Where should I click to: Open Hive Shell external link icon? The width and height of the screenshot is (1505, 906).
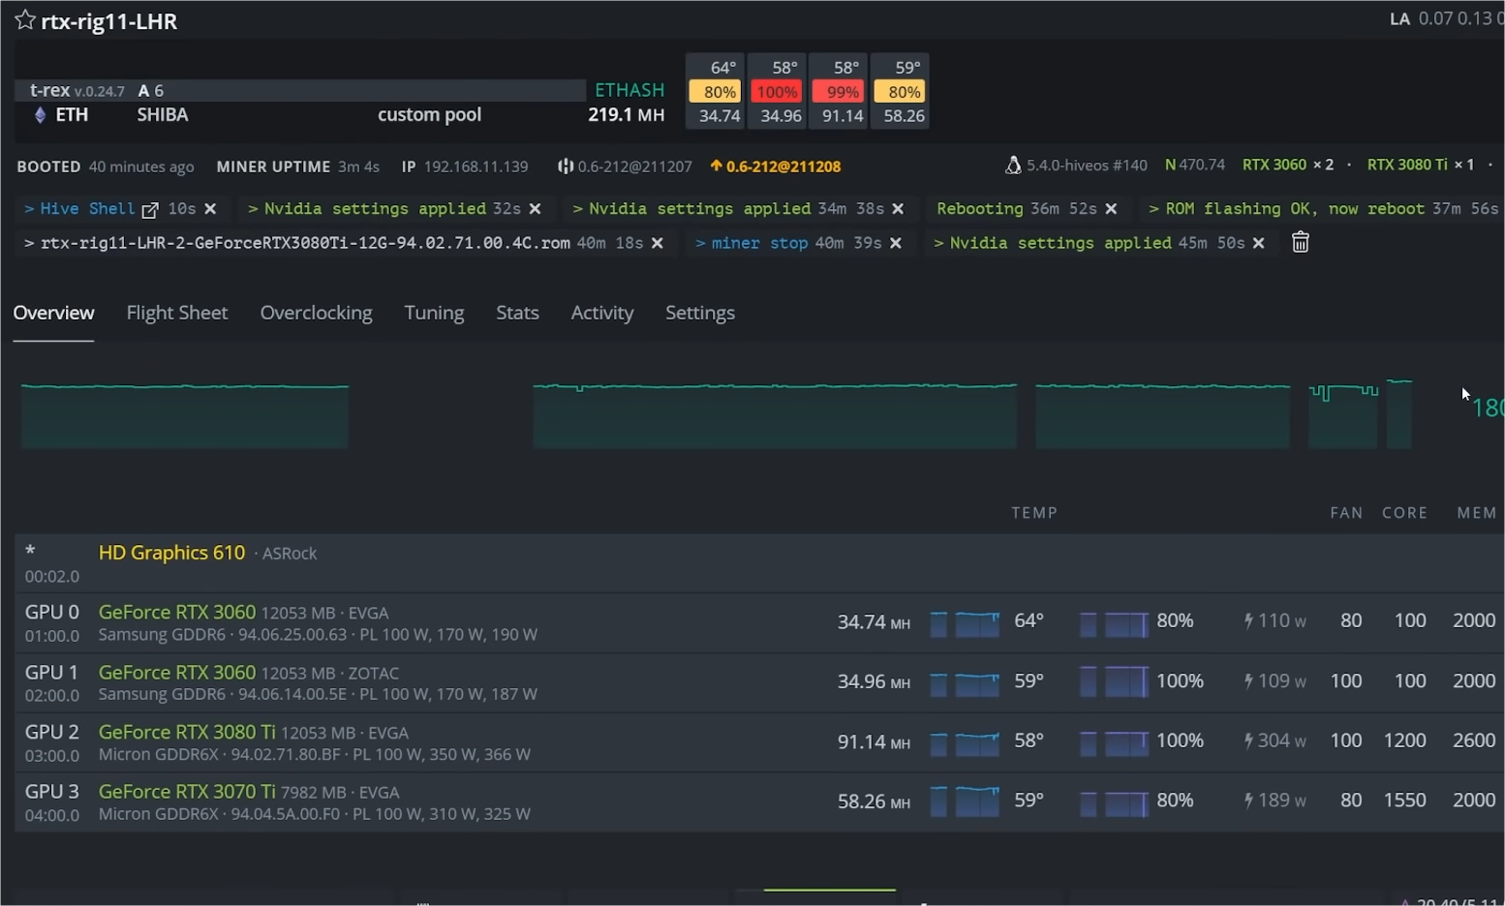150,210
